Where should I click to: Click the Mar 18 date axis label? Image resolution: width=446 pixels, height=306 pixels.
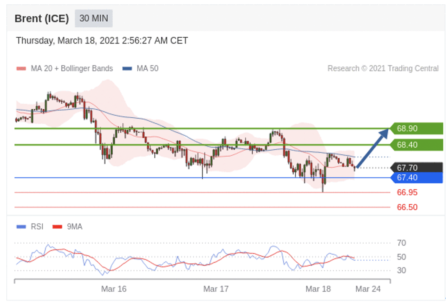318,289
